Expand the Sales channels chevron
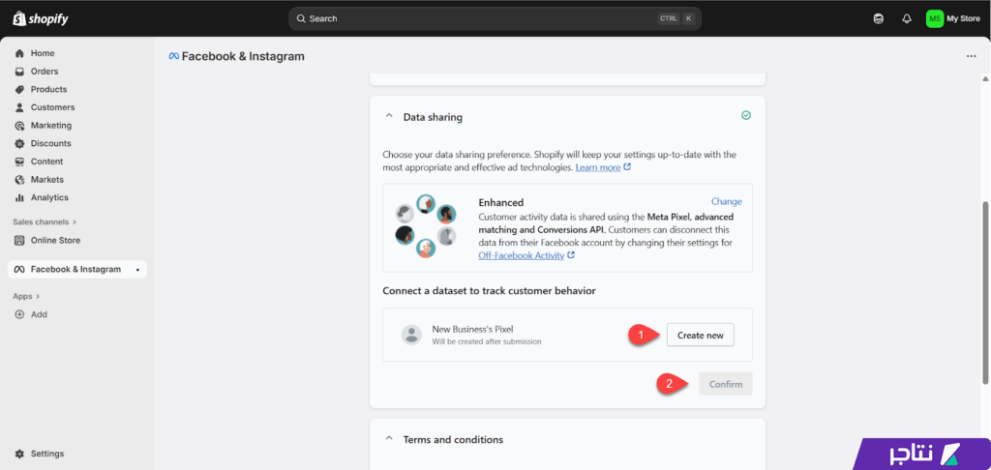 [x=75, y=221]
